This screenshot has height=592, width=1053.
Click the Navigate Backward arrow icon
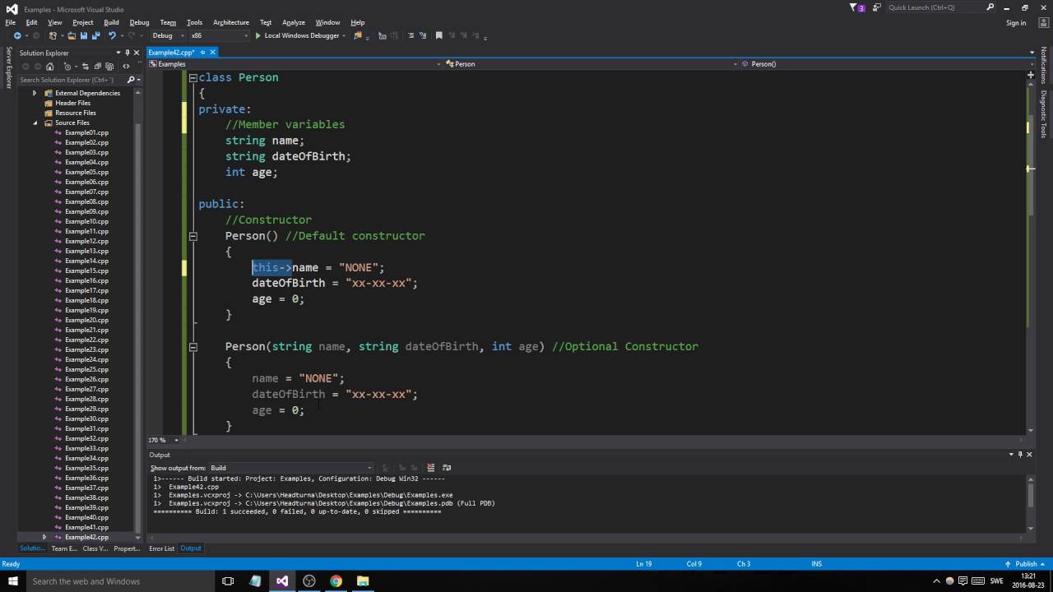pyautogui.click(x=17, y=35)
